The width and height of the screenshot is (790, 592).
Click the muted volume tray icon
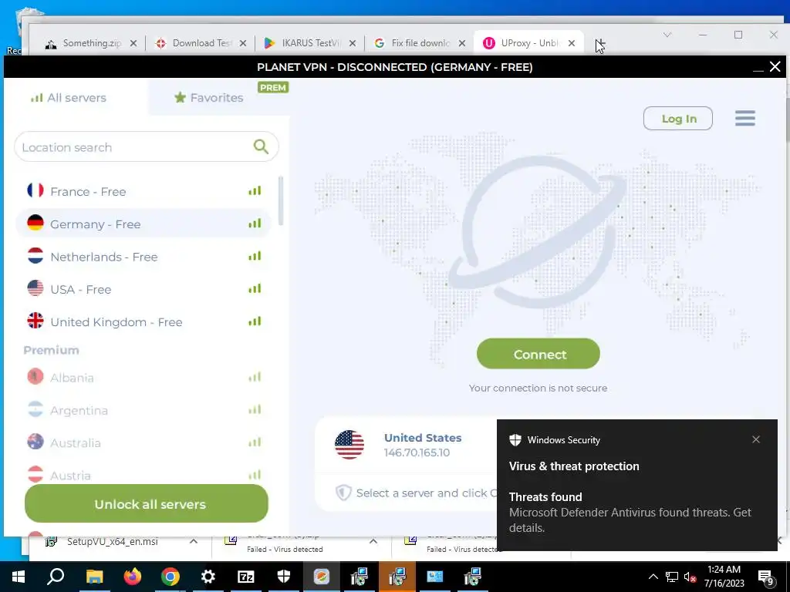click(x=690, y=577)
